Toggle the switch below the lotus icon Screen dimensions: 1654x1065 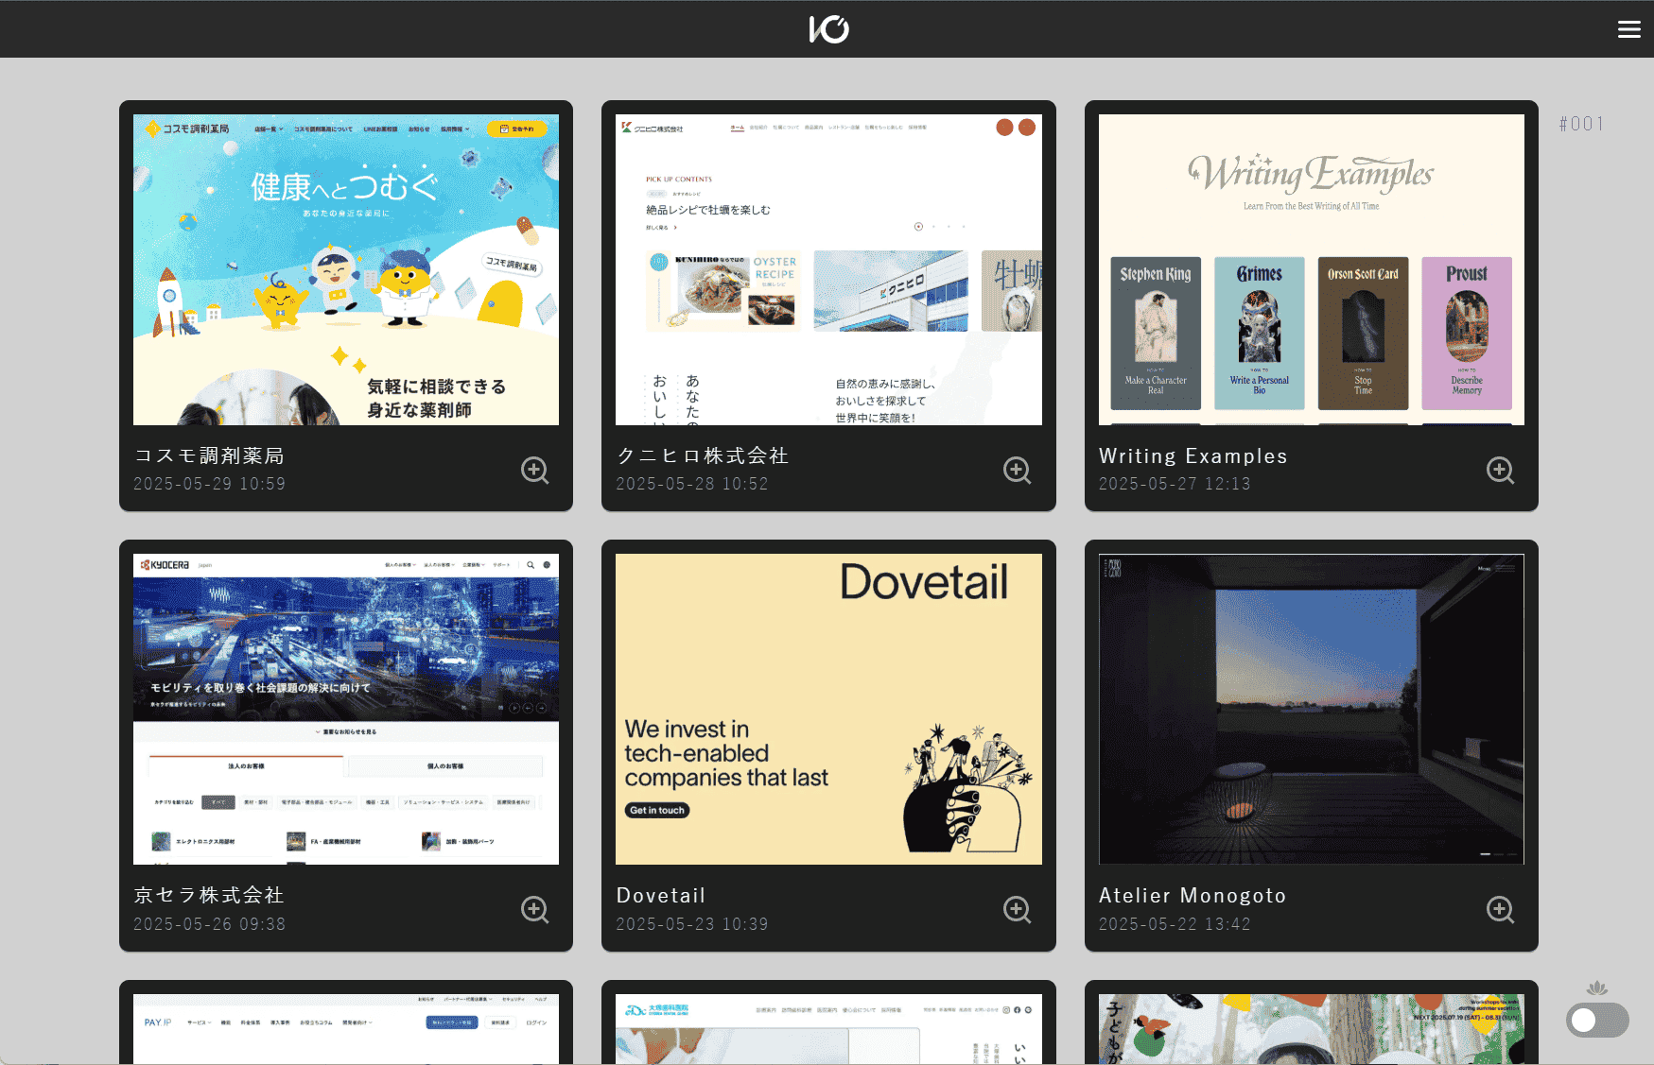[1596, 1021]
